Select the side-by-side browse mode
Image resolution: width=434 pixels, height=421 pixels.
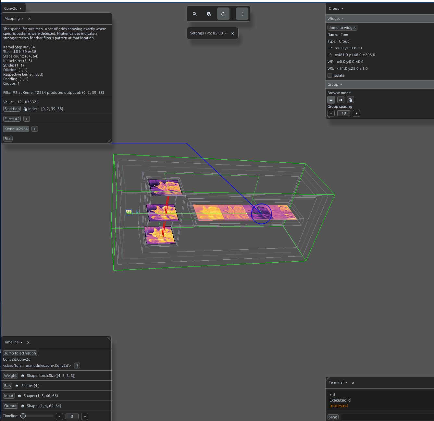(341, 100)
